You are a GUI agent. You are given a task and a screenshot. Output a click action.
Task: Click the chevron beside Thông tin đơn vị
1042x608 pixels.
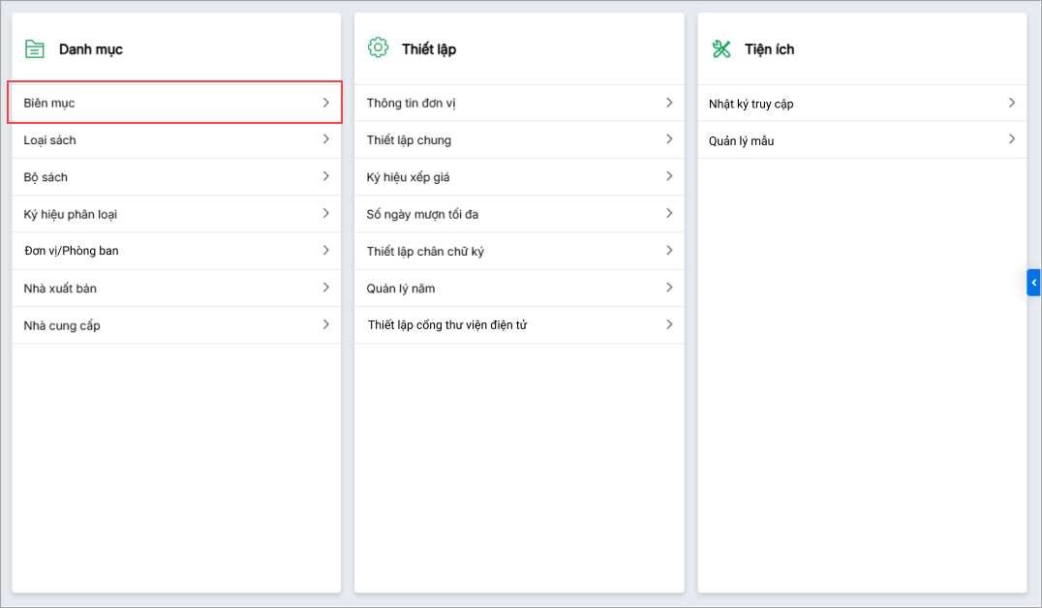pos(669,103)
